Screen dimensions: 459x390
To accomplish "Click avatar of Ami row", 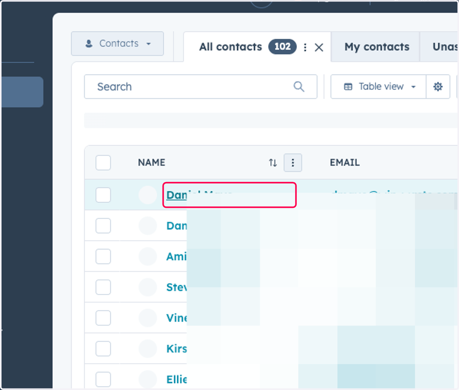I will [148, 256].
